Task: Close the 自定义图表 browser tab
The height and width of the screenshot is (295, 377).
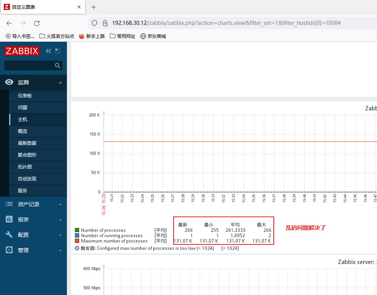Action: pyautogui.click(x=79, y=7)
